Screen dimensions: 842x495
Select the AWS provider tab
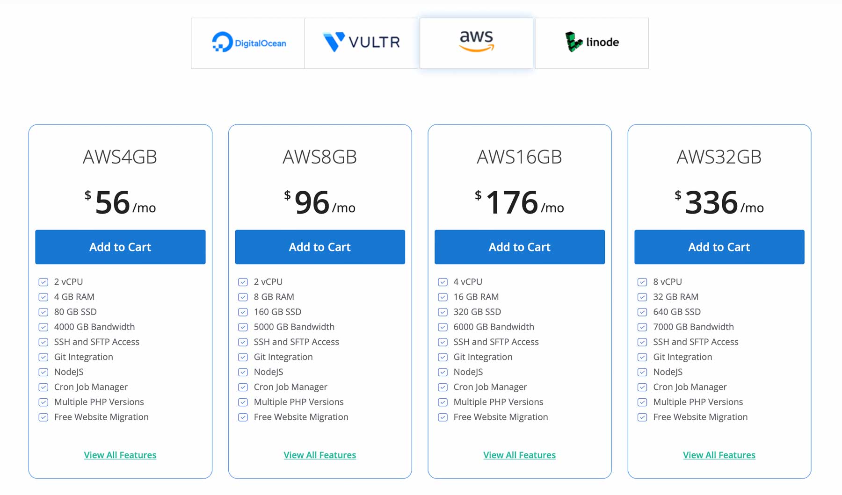[476, 43]
